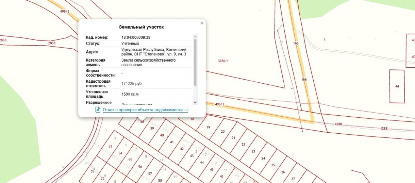Select parcel 56 on the map
This screenshot has height=183, width=415.
coord(140,167)
